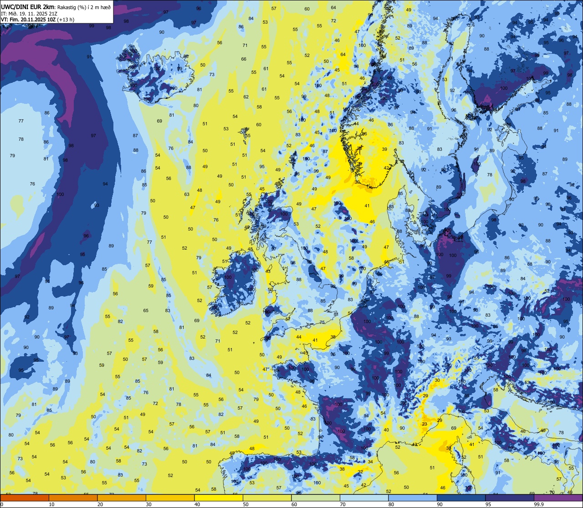Click the 'IT: Mið. 19. 11. 2025 21Z' line
Viewport: 583px width, 508px height.
coord(29,14)
